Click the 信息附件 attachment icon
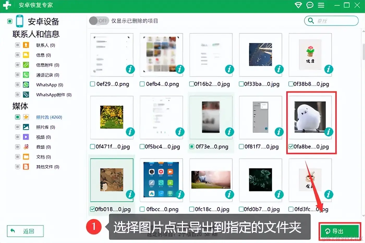365x243 pixels. coord(26,65)
